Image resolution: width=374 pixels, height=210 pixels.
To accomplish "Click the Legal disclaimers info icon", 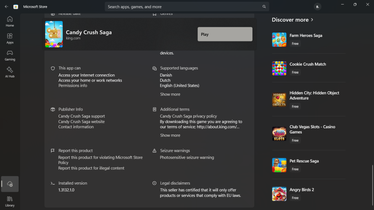I will coord(154,183).
